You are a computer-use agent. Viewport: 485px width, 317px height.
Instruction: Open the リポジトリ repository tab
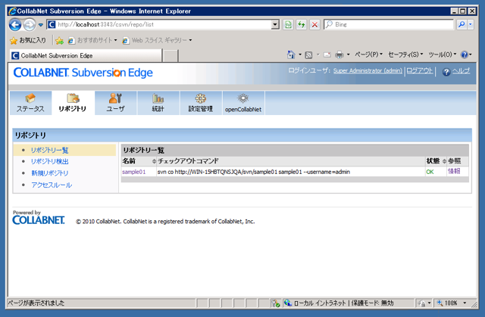73,103
